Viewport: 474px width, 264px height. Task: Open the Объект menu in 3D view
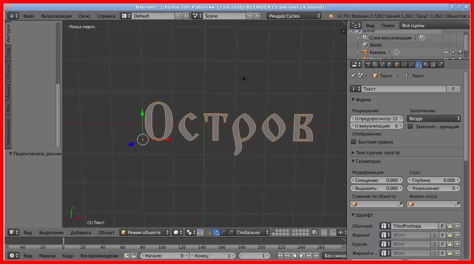(106, 232)
